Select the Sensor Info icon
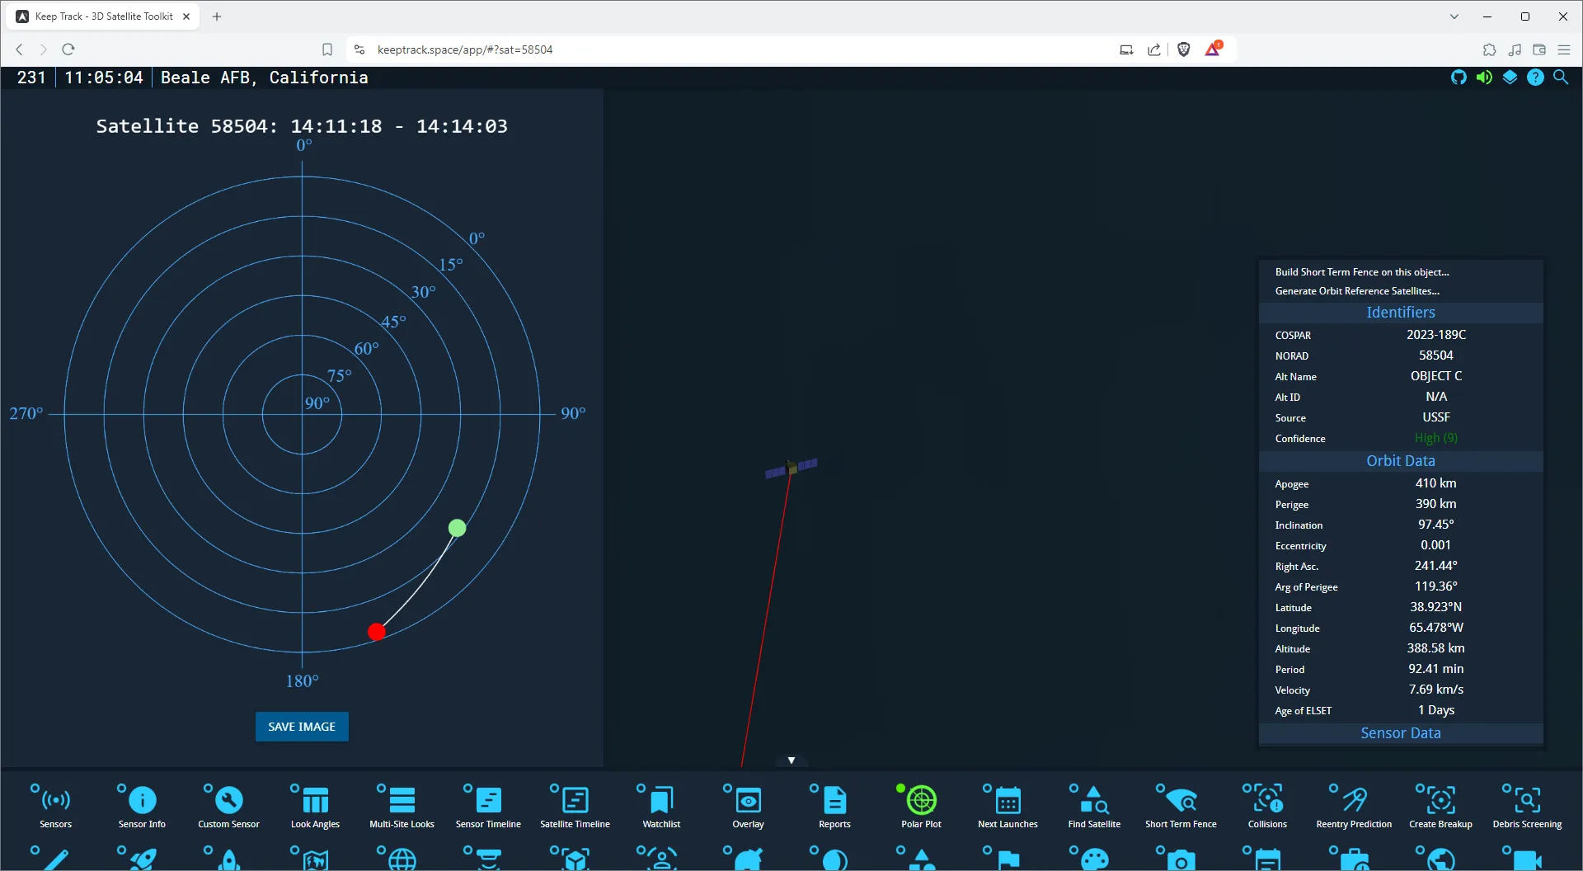Image resolution: width=1583 pixels, height=871 pixels. [141, 804]
